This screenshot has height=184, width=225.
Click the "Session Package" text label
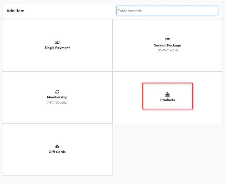(x=167, y=45)
